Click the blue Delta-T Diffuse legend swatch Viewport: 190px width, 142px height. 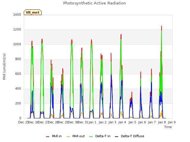(116, 137)
